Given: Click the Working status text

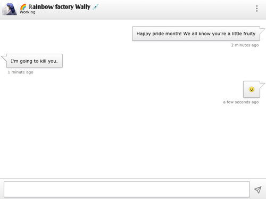Looking at the screenshot, I should pyautogui.click(x=27, y=12).
